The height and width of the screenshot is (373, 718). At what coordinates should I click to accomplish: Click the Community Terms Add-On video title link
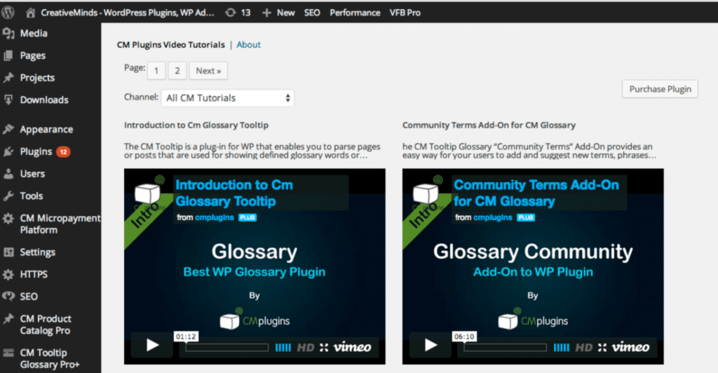coord(536,193)
